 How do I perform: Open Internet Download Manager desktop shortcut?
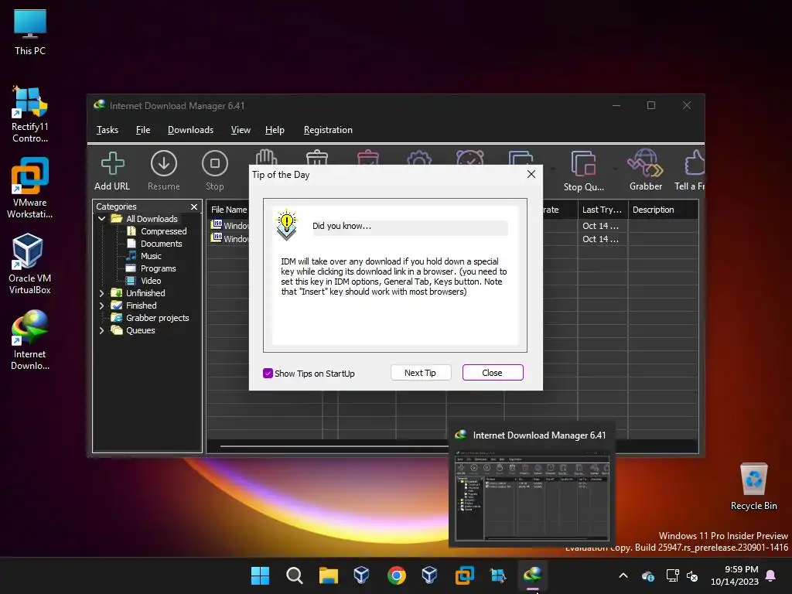pyautogui.click(x=30, y=340)
